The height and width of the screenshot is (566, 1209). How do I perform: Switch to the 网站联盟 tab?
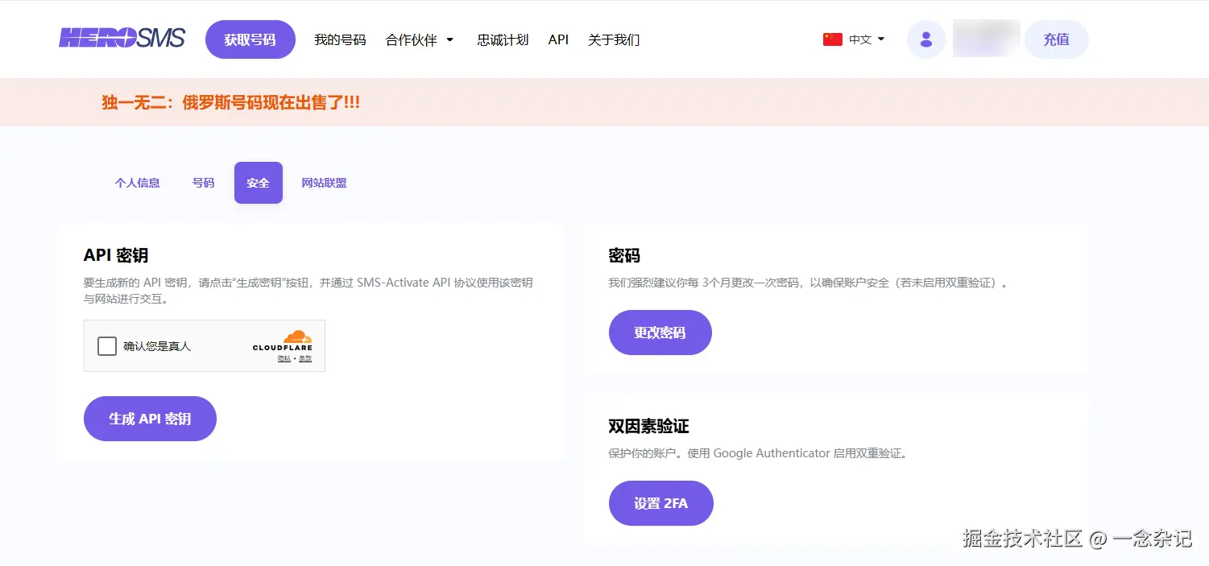(324, 183)
